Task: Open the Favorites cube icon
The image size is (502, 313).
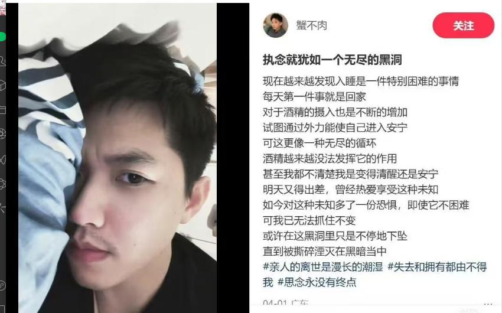Action: [2, 86]
